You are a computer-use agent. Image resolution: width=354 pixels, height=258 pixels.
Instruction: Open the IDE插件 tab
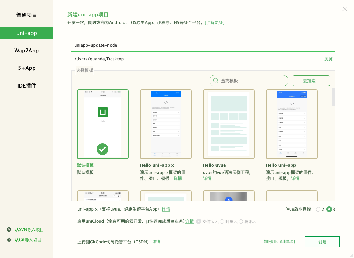coord(27,85)
